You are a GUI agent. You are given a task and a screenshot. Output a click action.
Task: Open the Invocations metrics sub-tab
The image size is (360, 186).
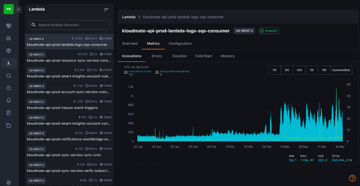132,56
